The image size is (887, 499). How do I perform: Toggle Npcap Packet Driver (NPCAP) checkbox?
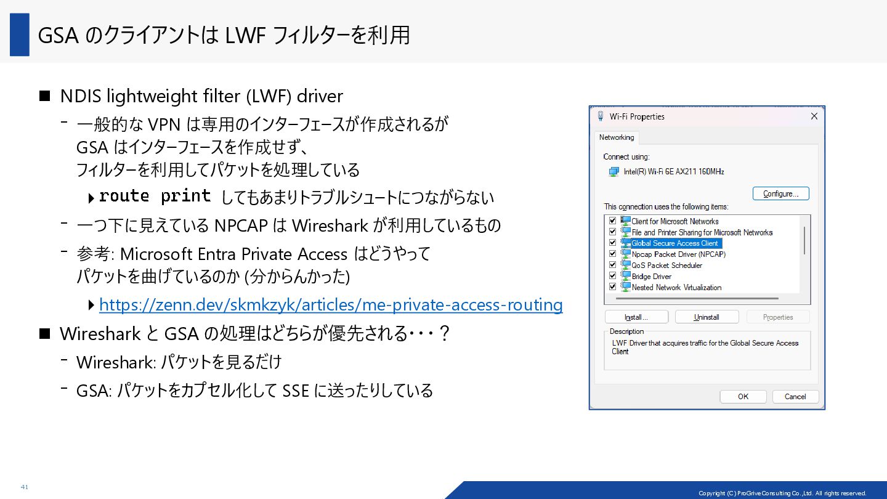point(612,253)
